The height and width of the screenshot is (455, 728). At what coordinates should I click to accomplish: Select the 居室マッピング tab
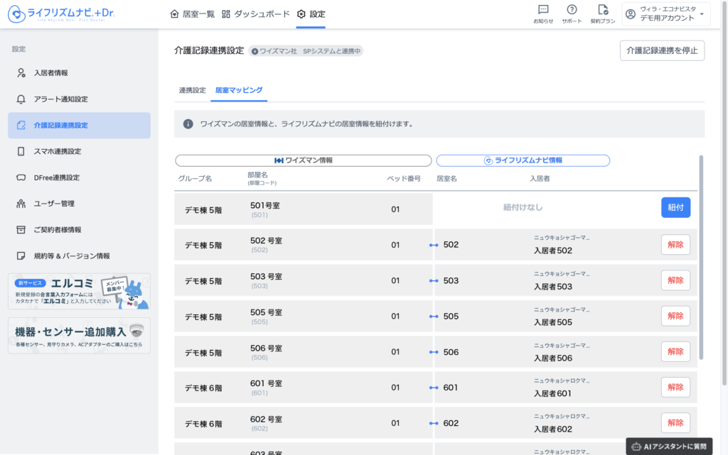[239, 90]
